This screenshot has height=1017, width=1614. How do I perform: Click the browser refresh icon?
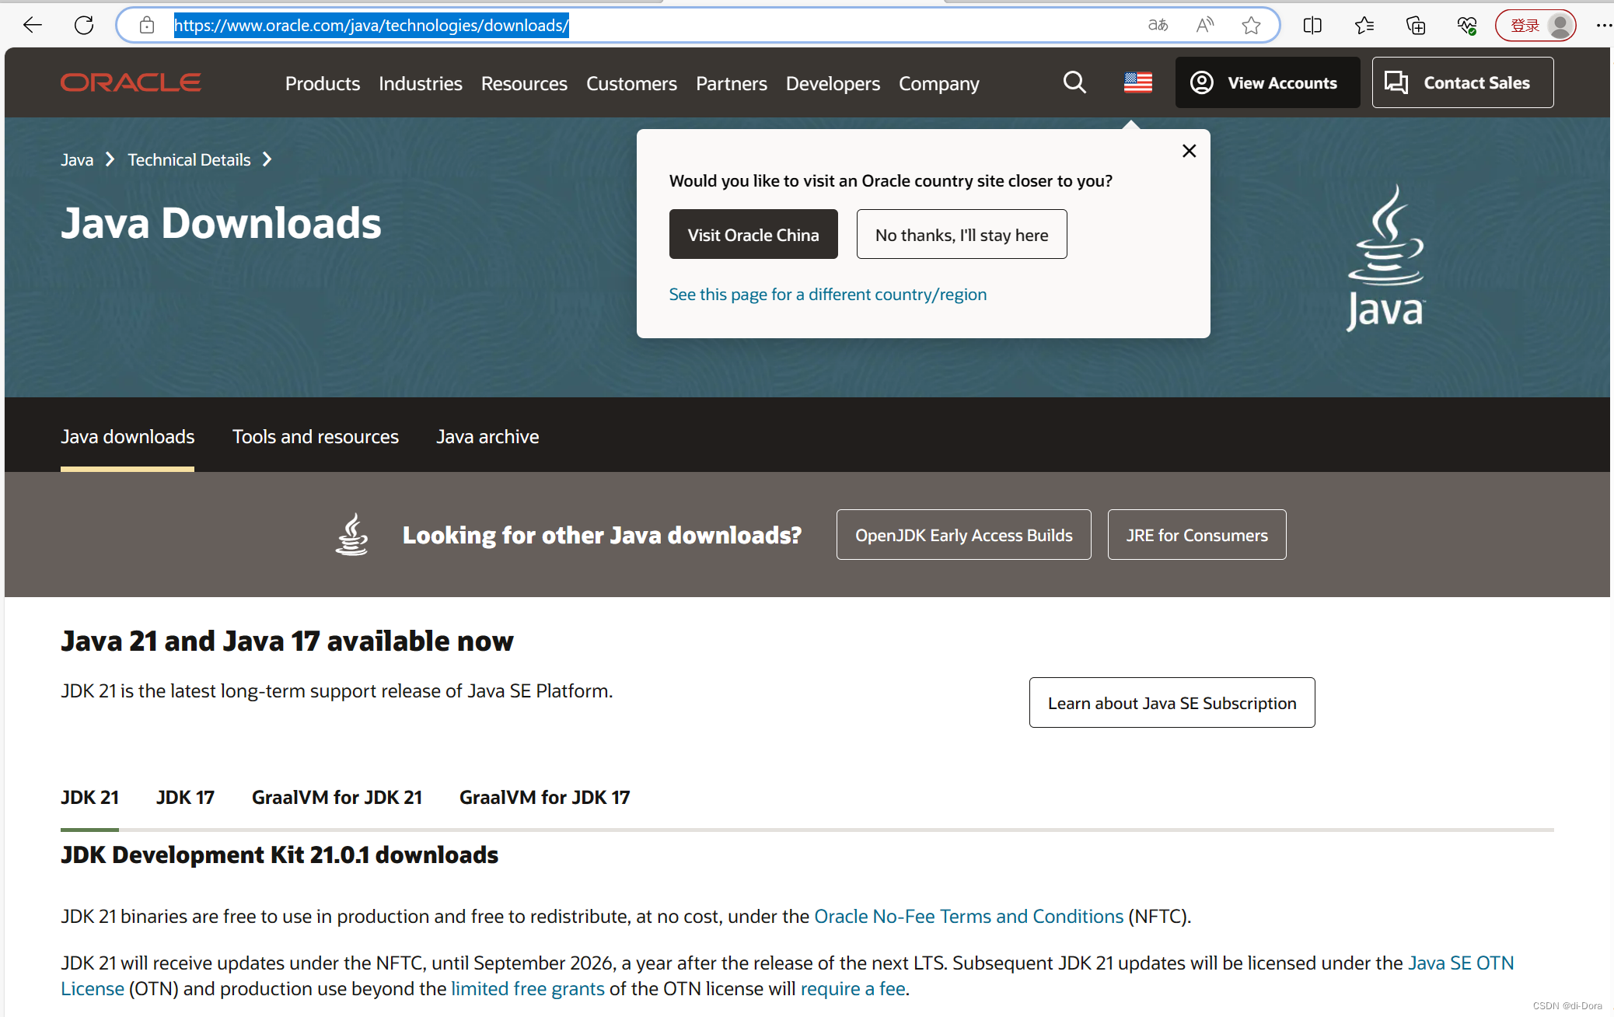click(84, 26)
